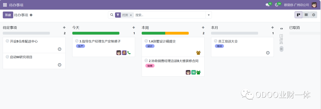Click the brown meeting group icon on A别墅 card
321x109 pixels.
[x=198, y=53]
